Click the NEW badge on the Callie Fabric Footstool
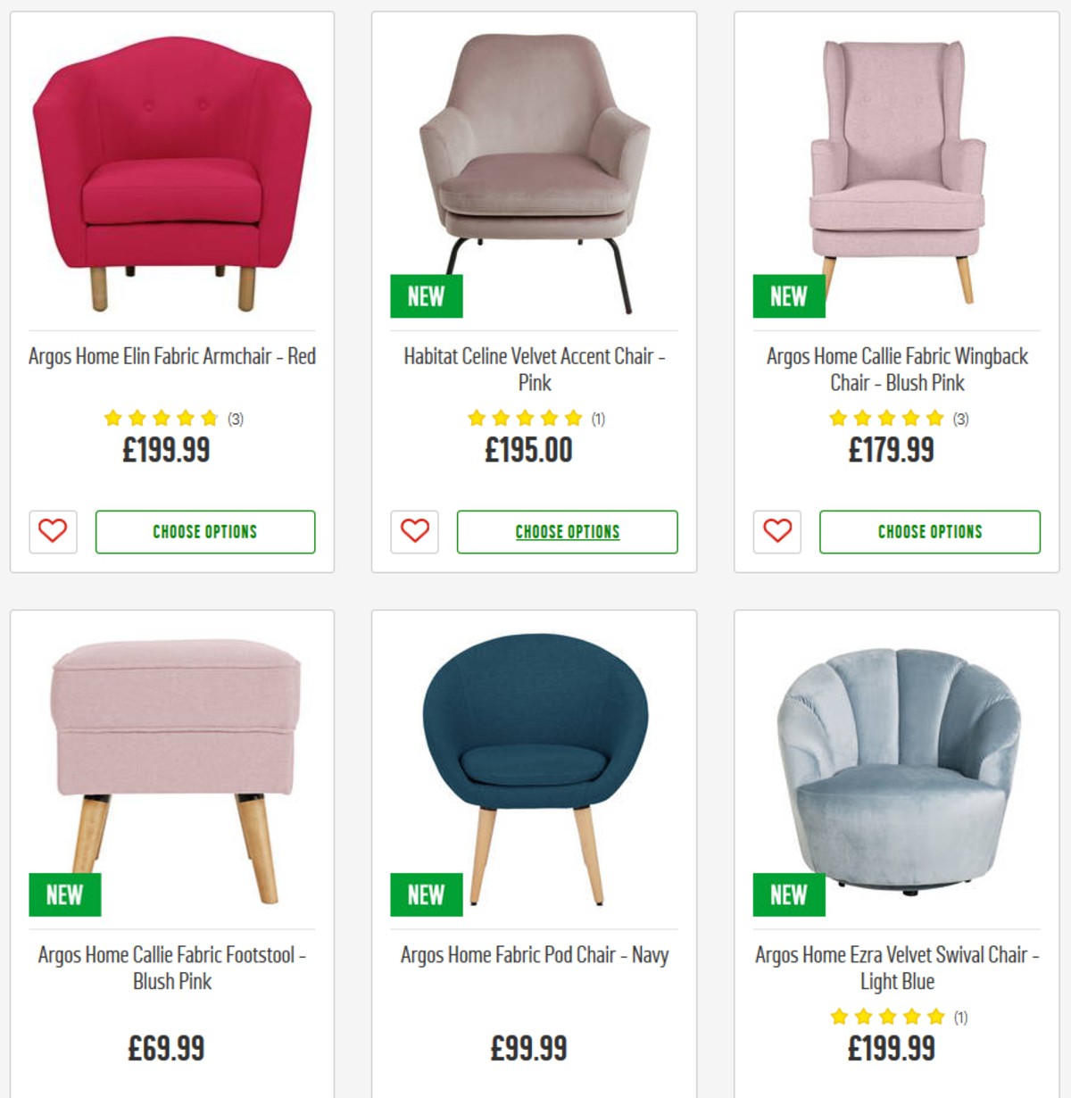This screenshot has height=1098, width=1071. [x=63, y=894]
